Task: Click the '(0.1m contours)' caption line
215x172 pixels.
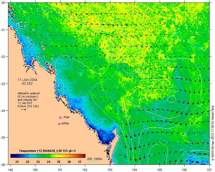Action: 28,96
